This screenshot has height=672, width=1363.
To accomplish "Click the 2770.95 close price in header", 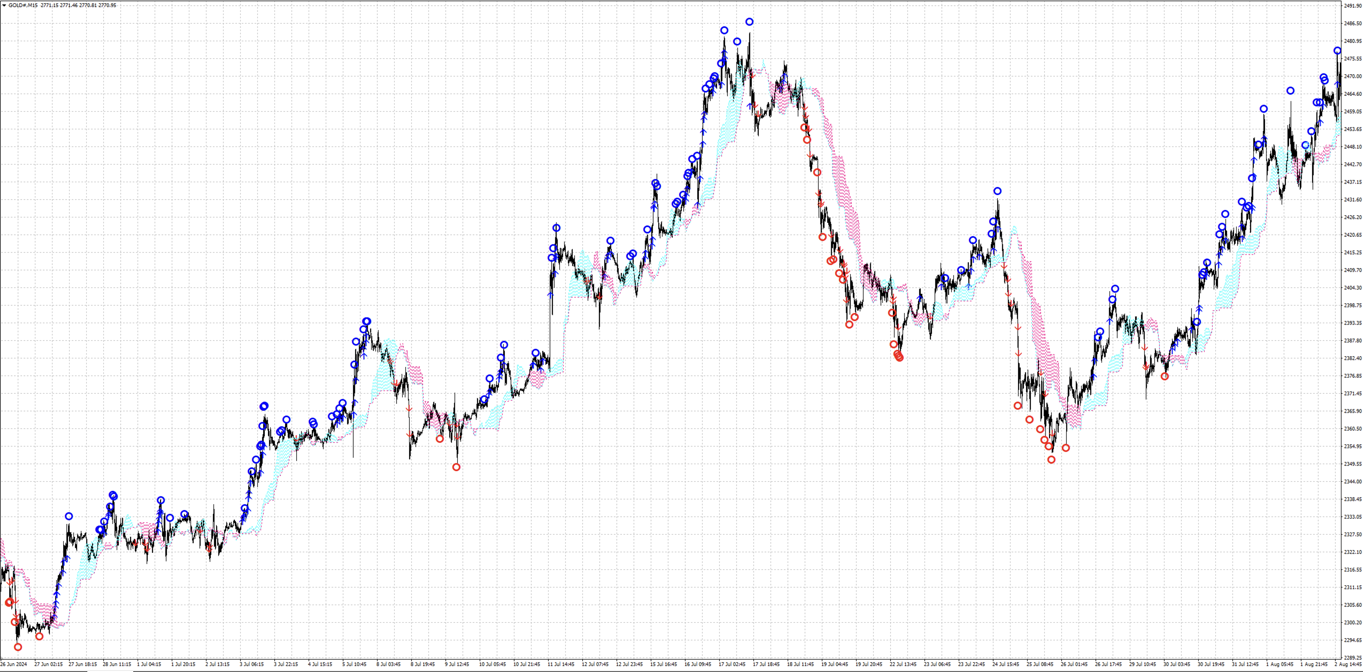I will pos(107,5).
